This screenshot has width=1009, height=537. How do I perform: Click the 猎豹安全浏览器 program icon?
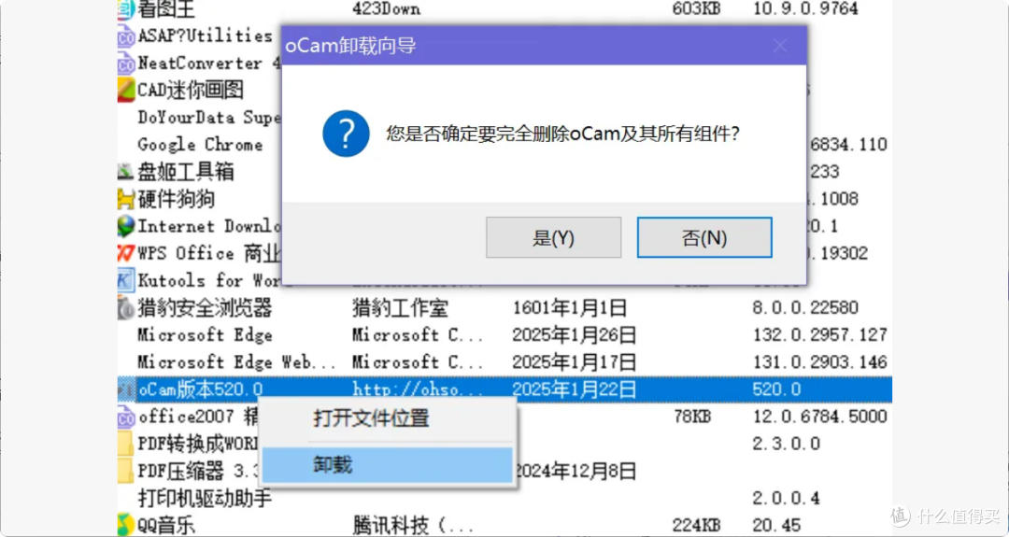[x=126, y=308]
